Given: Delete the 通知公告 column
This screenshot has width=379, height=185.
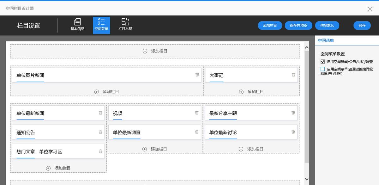Looking at the screenshot, I should click(100, 132).
